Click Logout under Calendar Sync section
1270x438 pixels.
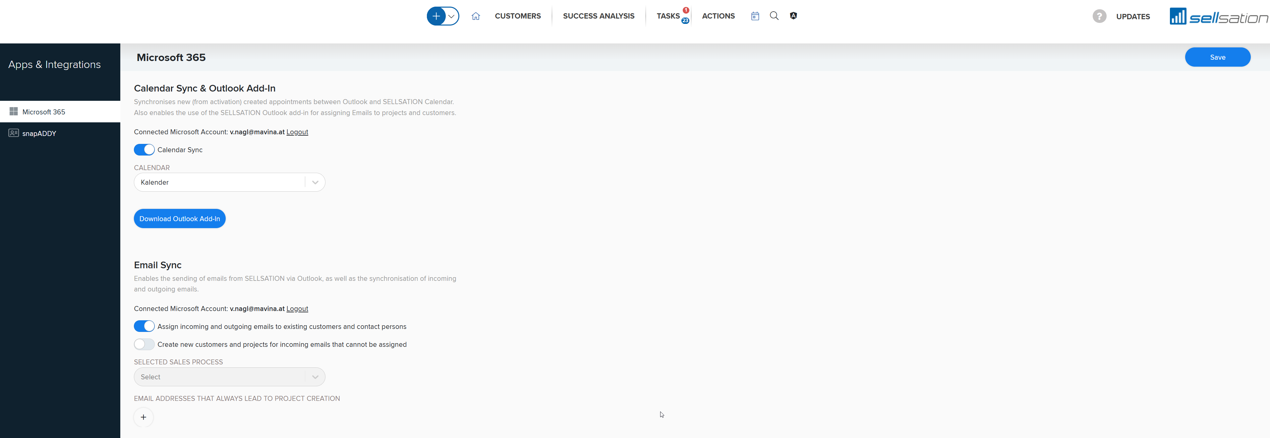tap(297, 132)
